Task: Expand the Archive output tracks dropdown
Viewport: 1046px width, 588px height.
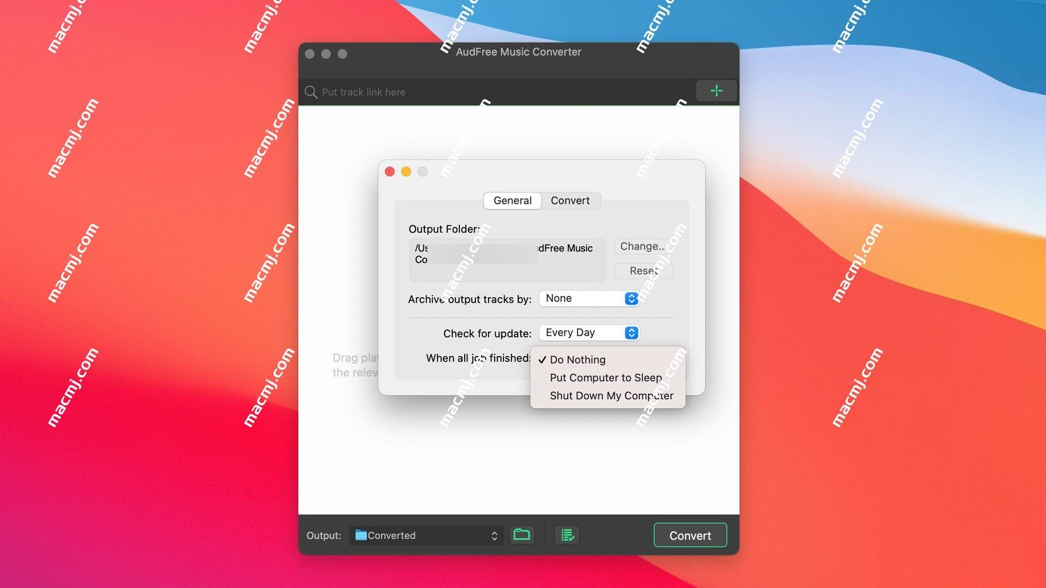Action: tap(589, 297)
